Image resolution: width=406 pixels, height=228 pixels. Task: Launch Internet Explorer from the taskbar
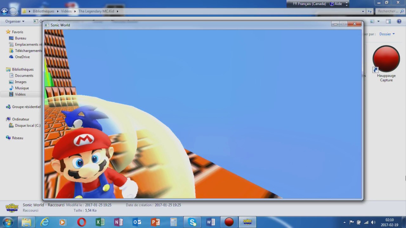pyautogui.click(x=45, y=222)
